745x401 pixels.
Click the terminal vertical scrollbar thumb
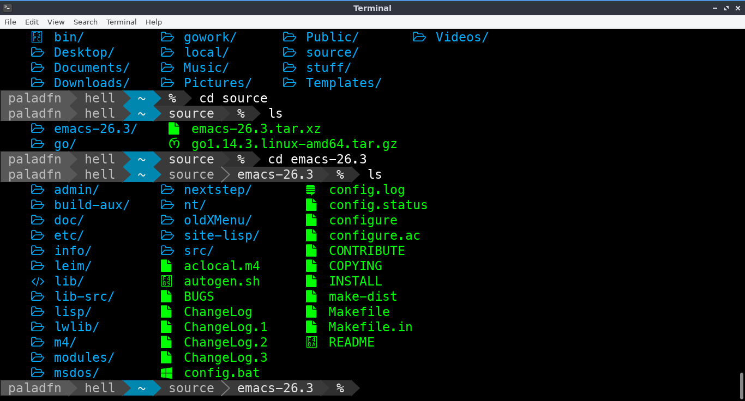pos(741,386)
